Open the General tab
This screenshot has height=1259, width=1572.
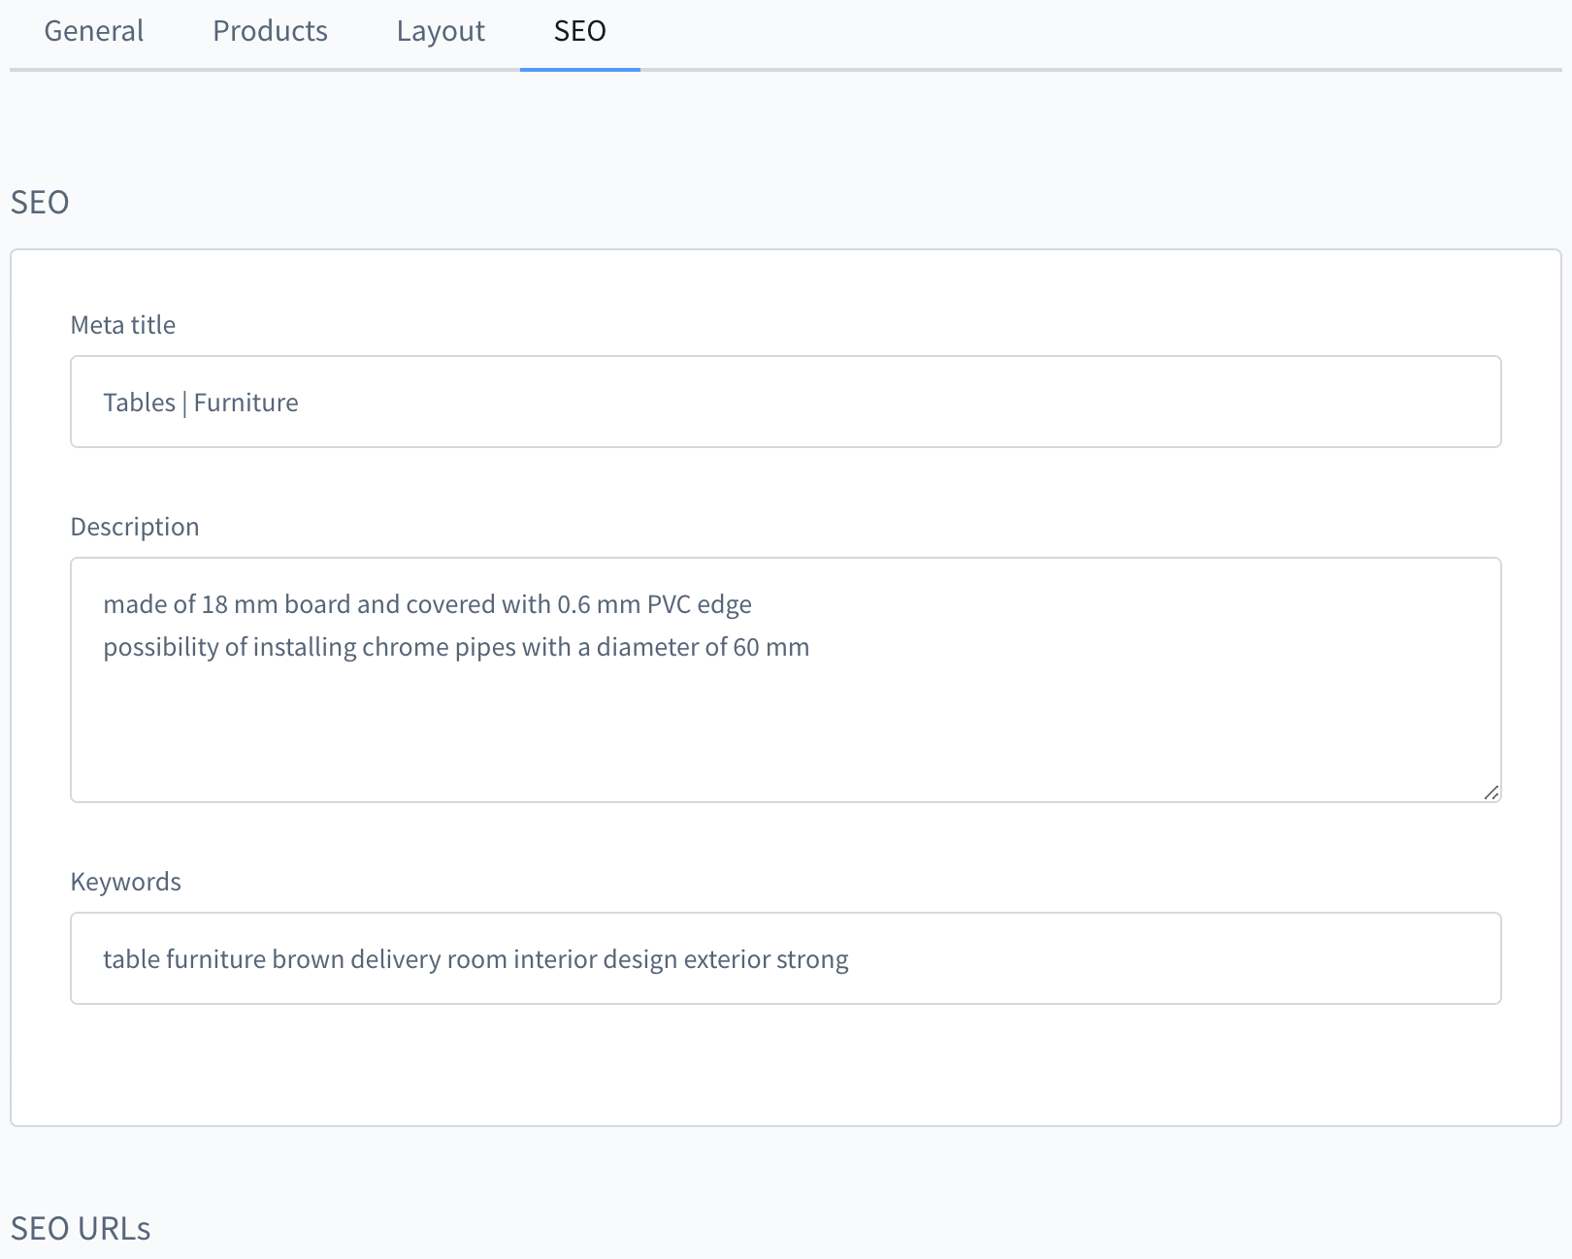click(94, 31)
